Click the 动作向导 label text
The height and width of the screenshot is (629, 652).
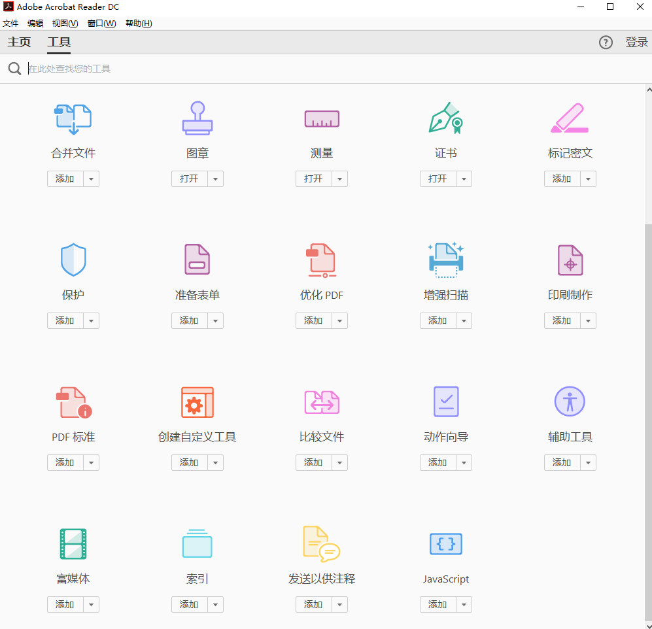pos(446,437)
